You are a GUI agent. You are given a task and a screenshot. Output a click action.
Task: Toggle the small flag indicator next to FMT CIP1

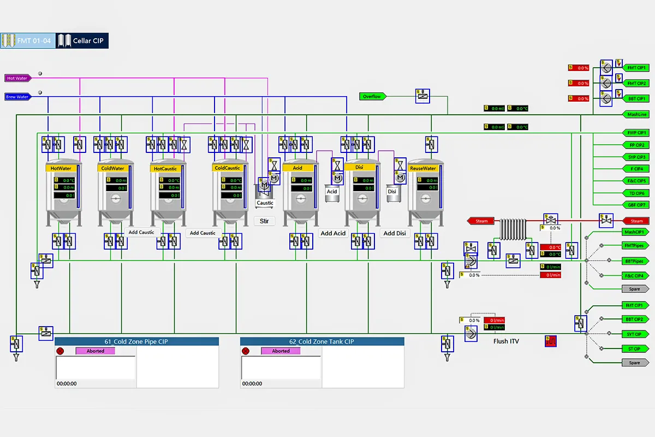[619, 64]
